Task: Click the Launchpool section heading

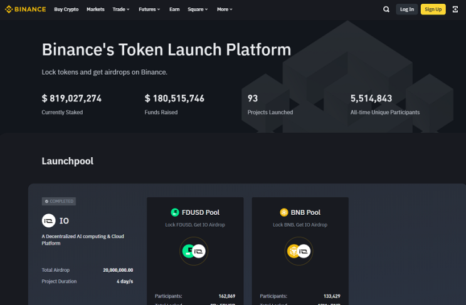Action: coord(68,161)
